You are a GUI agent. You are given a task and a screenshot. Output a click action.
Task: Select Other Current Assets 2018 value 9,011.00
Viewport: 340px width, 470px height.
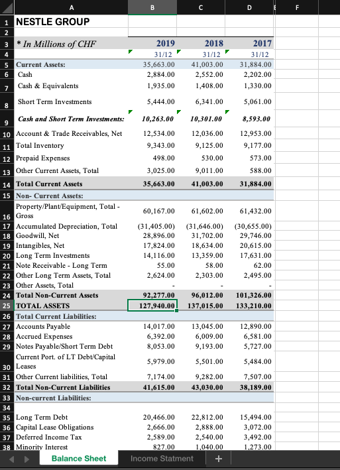(x=201, y=170)
